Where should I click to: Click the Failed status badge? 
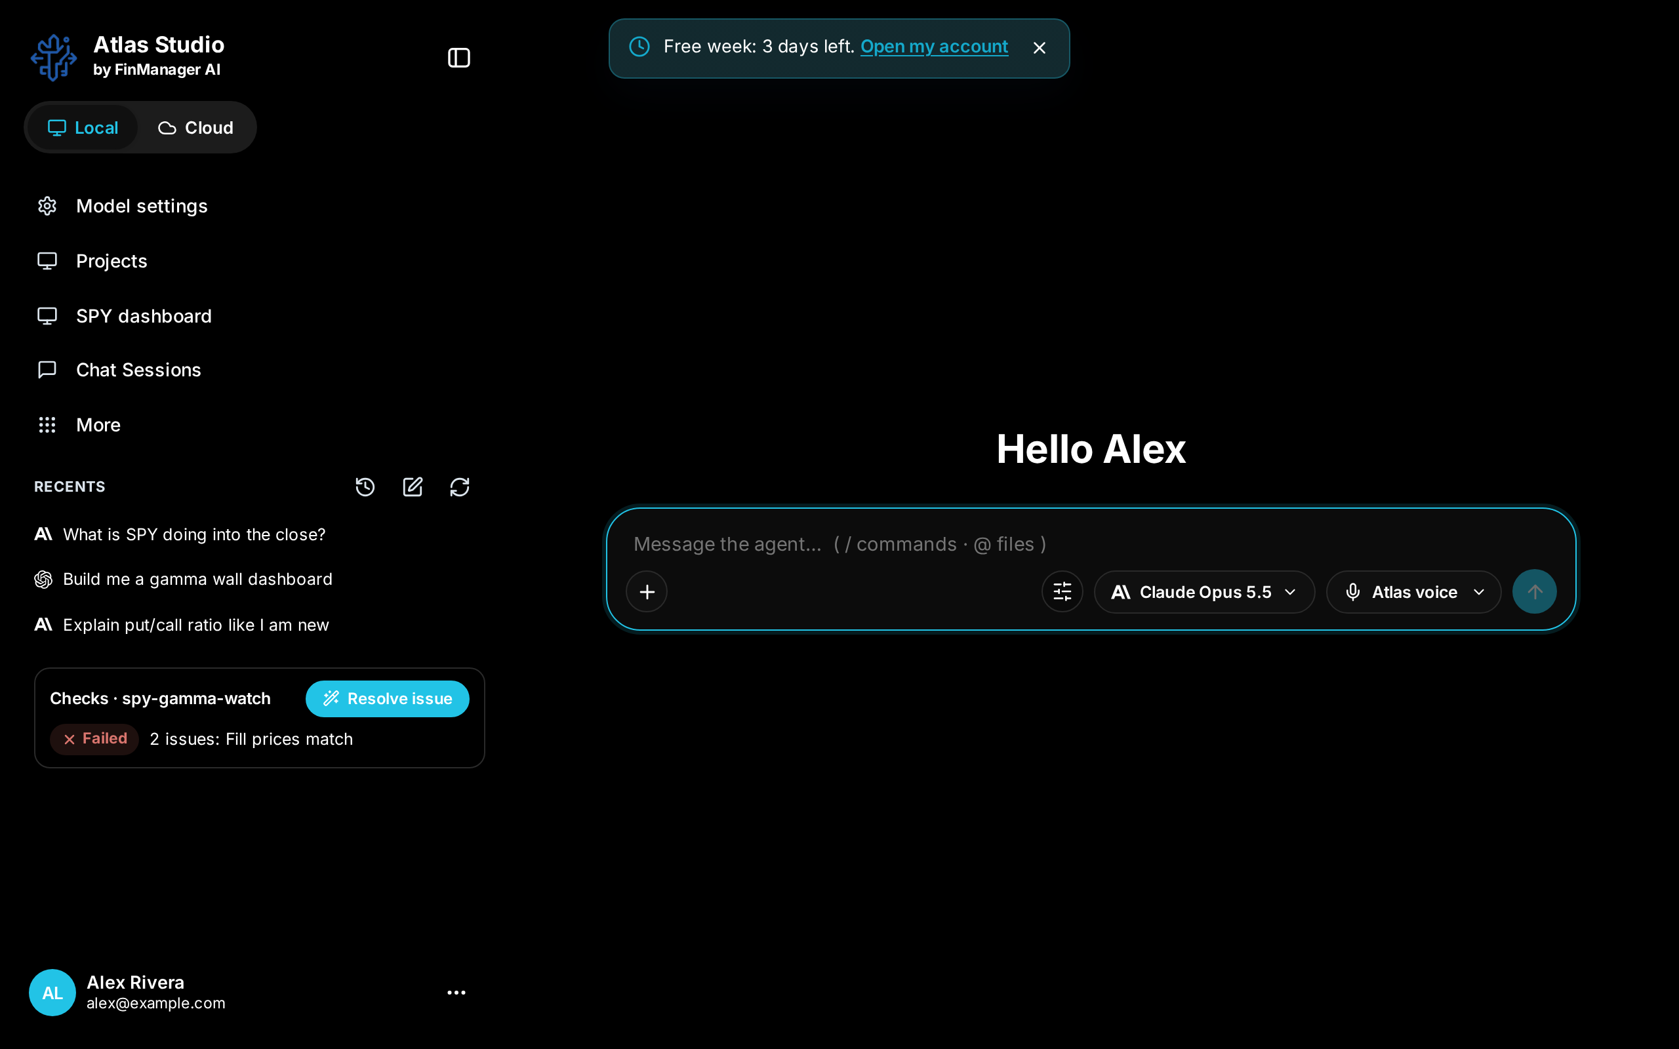(94, 739)
